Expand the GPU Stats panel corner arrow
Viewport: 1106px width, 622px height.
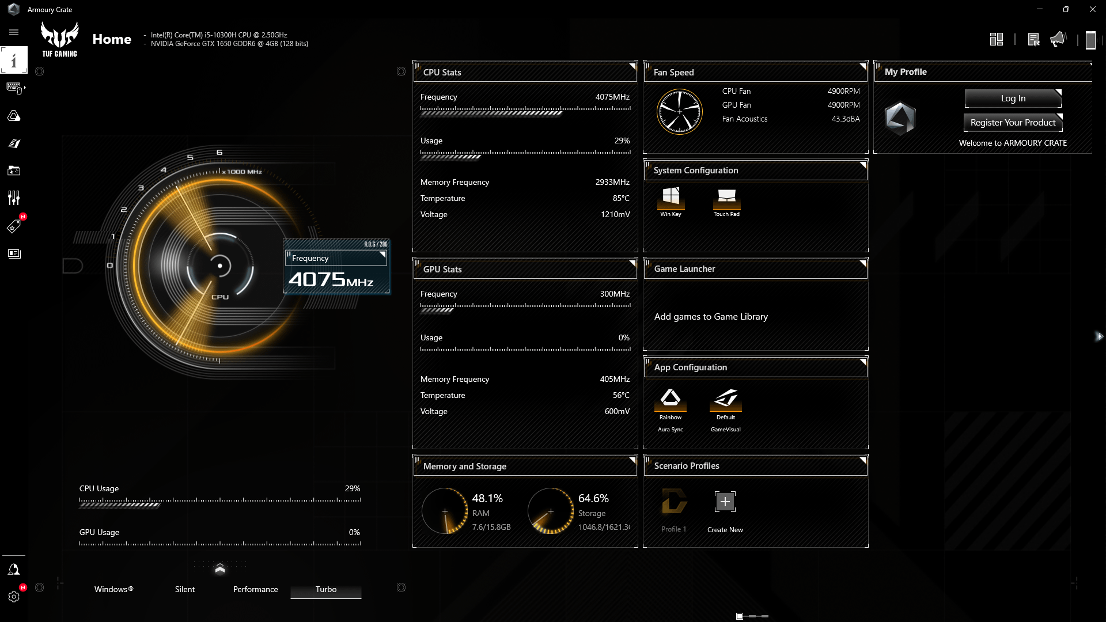[632, 264]
